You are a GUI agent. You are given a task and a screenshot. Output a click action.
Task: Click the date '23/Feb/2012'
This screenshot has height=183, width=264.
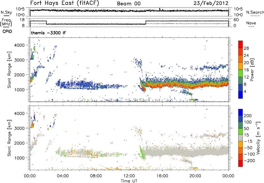pyautogui.click(x=211, y=3)
